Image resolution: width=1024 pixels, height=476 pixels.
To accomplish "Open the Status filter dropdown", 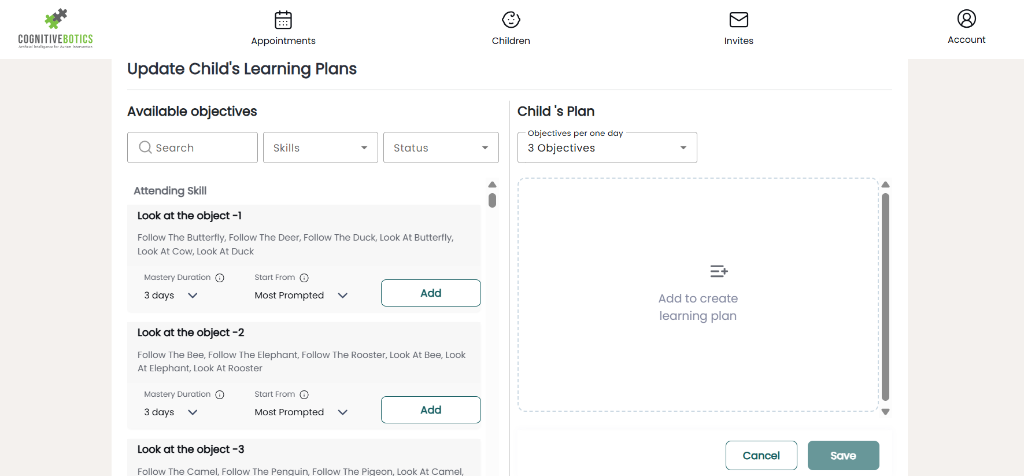I will [x=441, y=148].
